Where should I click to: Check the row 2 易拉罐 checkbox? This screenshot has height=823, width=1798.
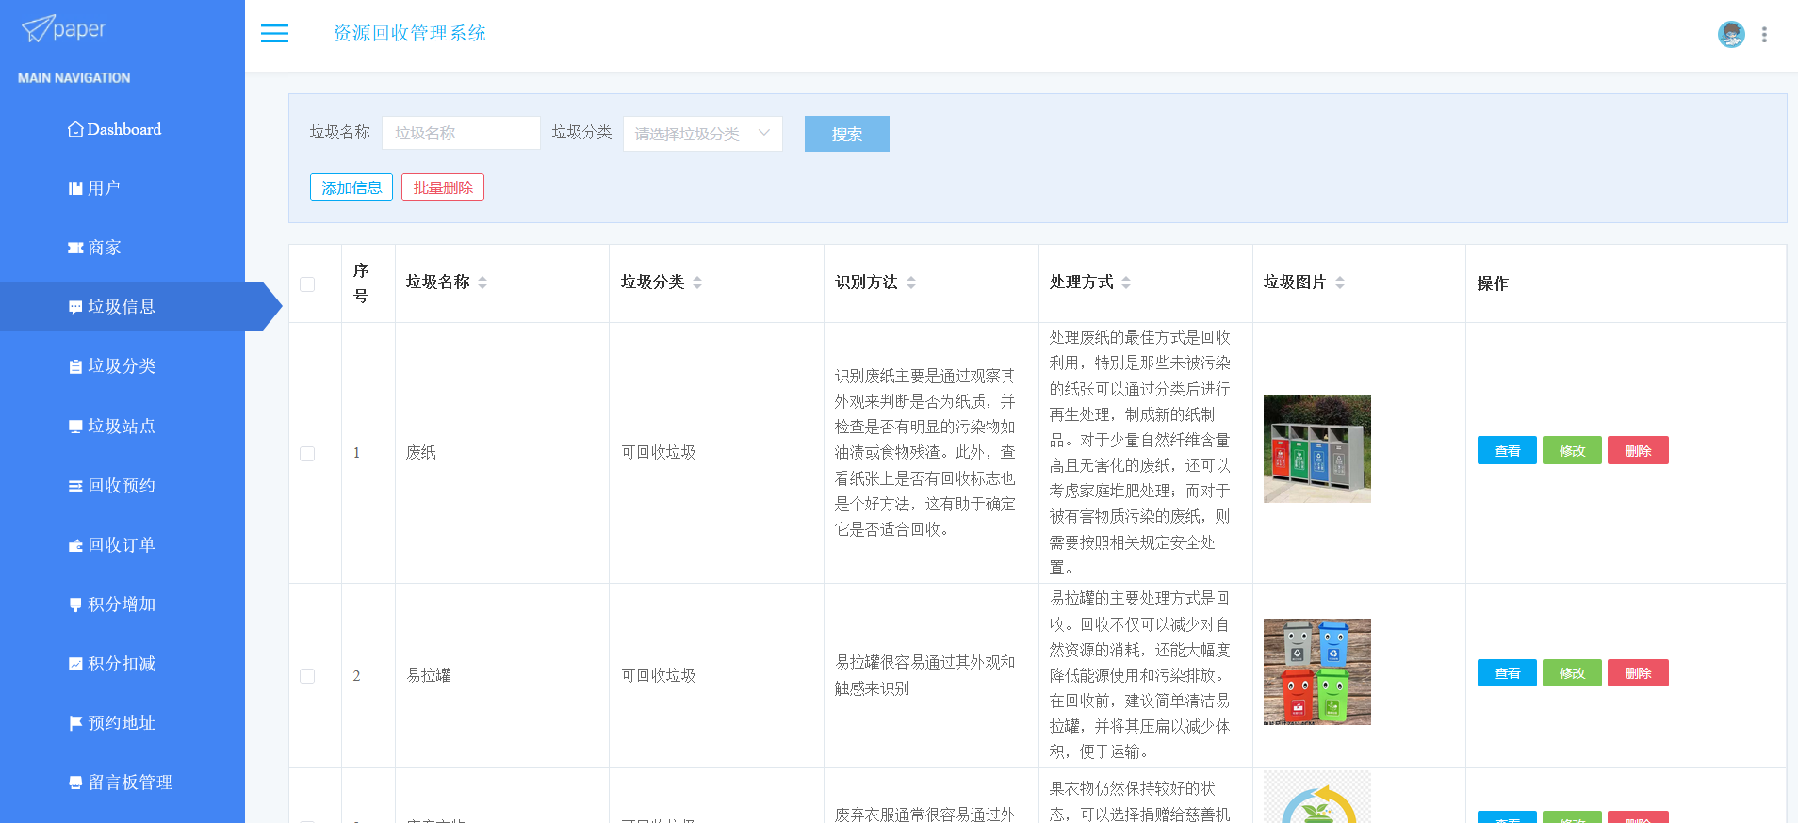pos(307,676)
